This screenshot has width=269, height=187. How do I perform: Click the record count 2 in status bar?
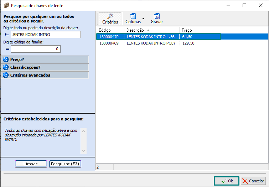[98, 167]
